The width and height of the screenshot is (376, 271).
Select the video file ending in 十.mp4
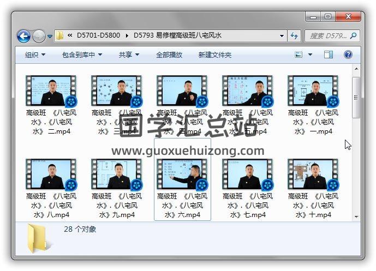pyautogui.click(x=313, y=189)
